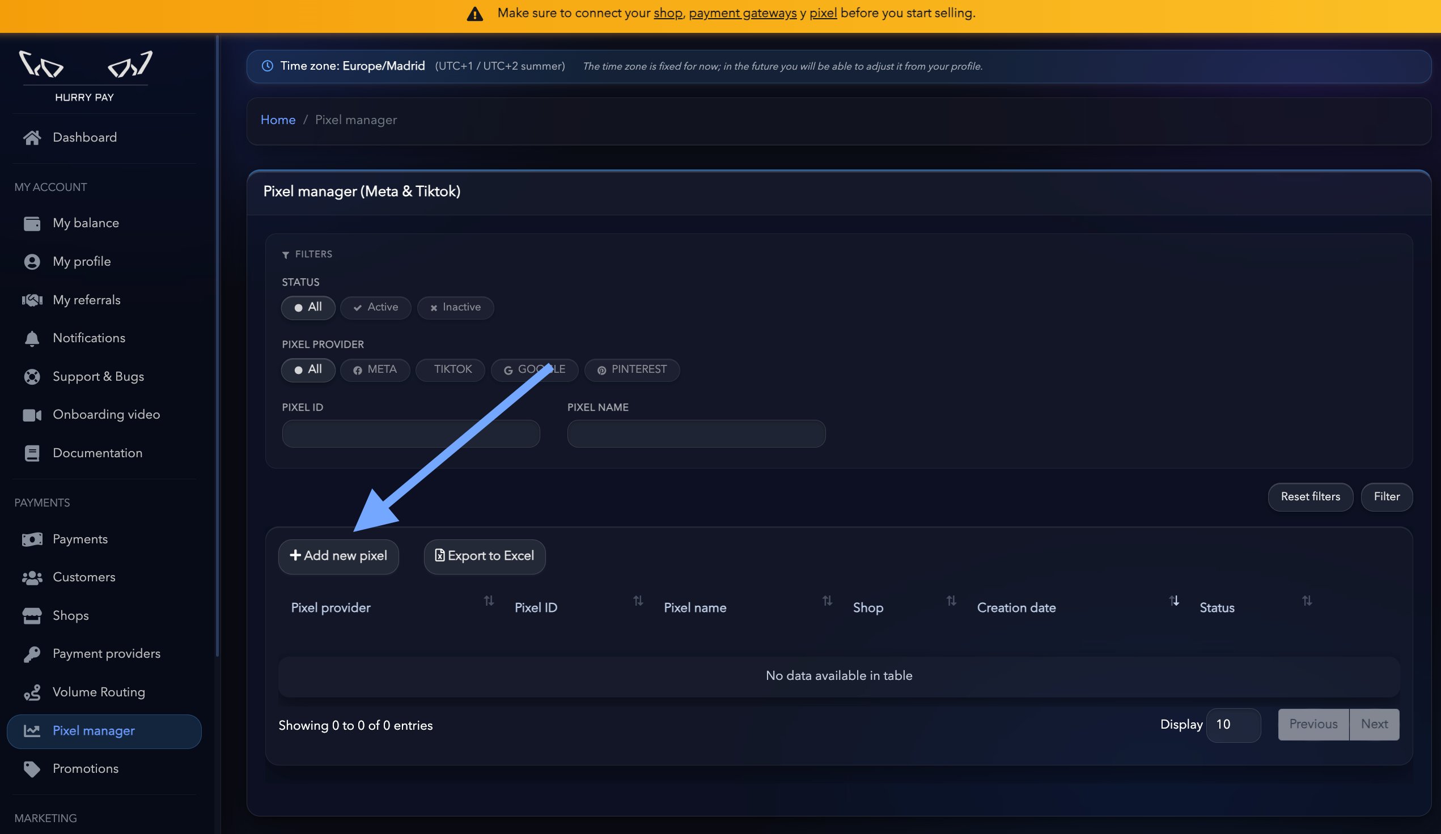Viewport: 1441px width, 834px height.
Task: Follow the payment gateways link in banner
Action: (742, 13)
